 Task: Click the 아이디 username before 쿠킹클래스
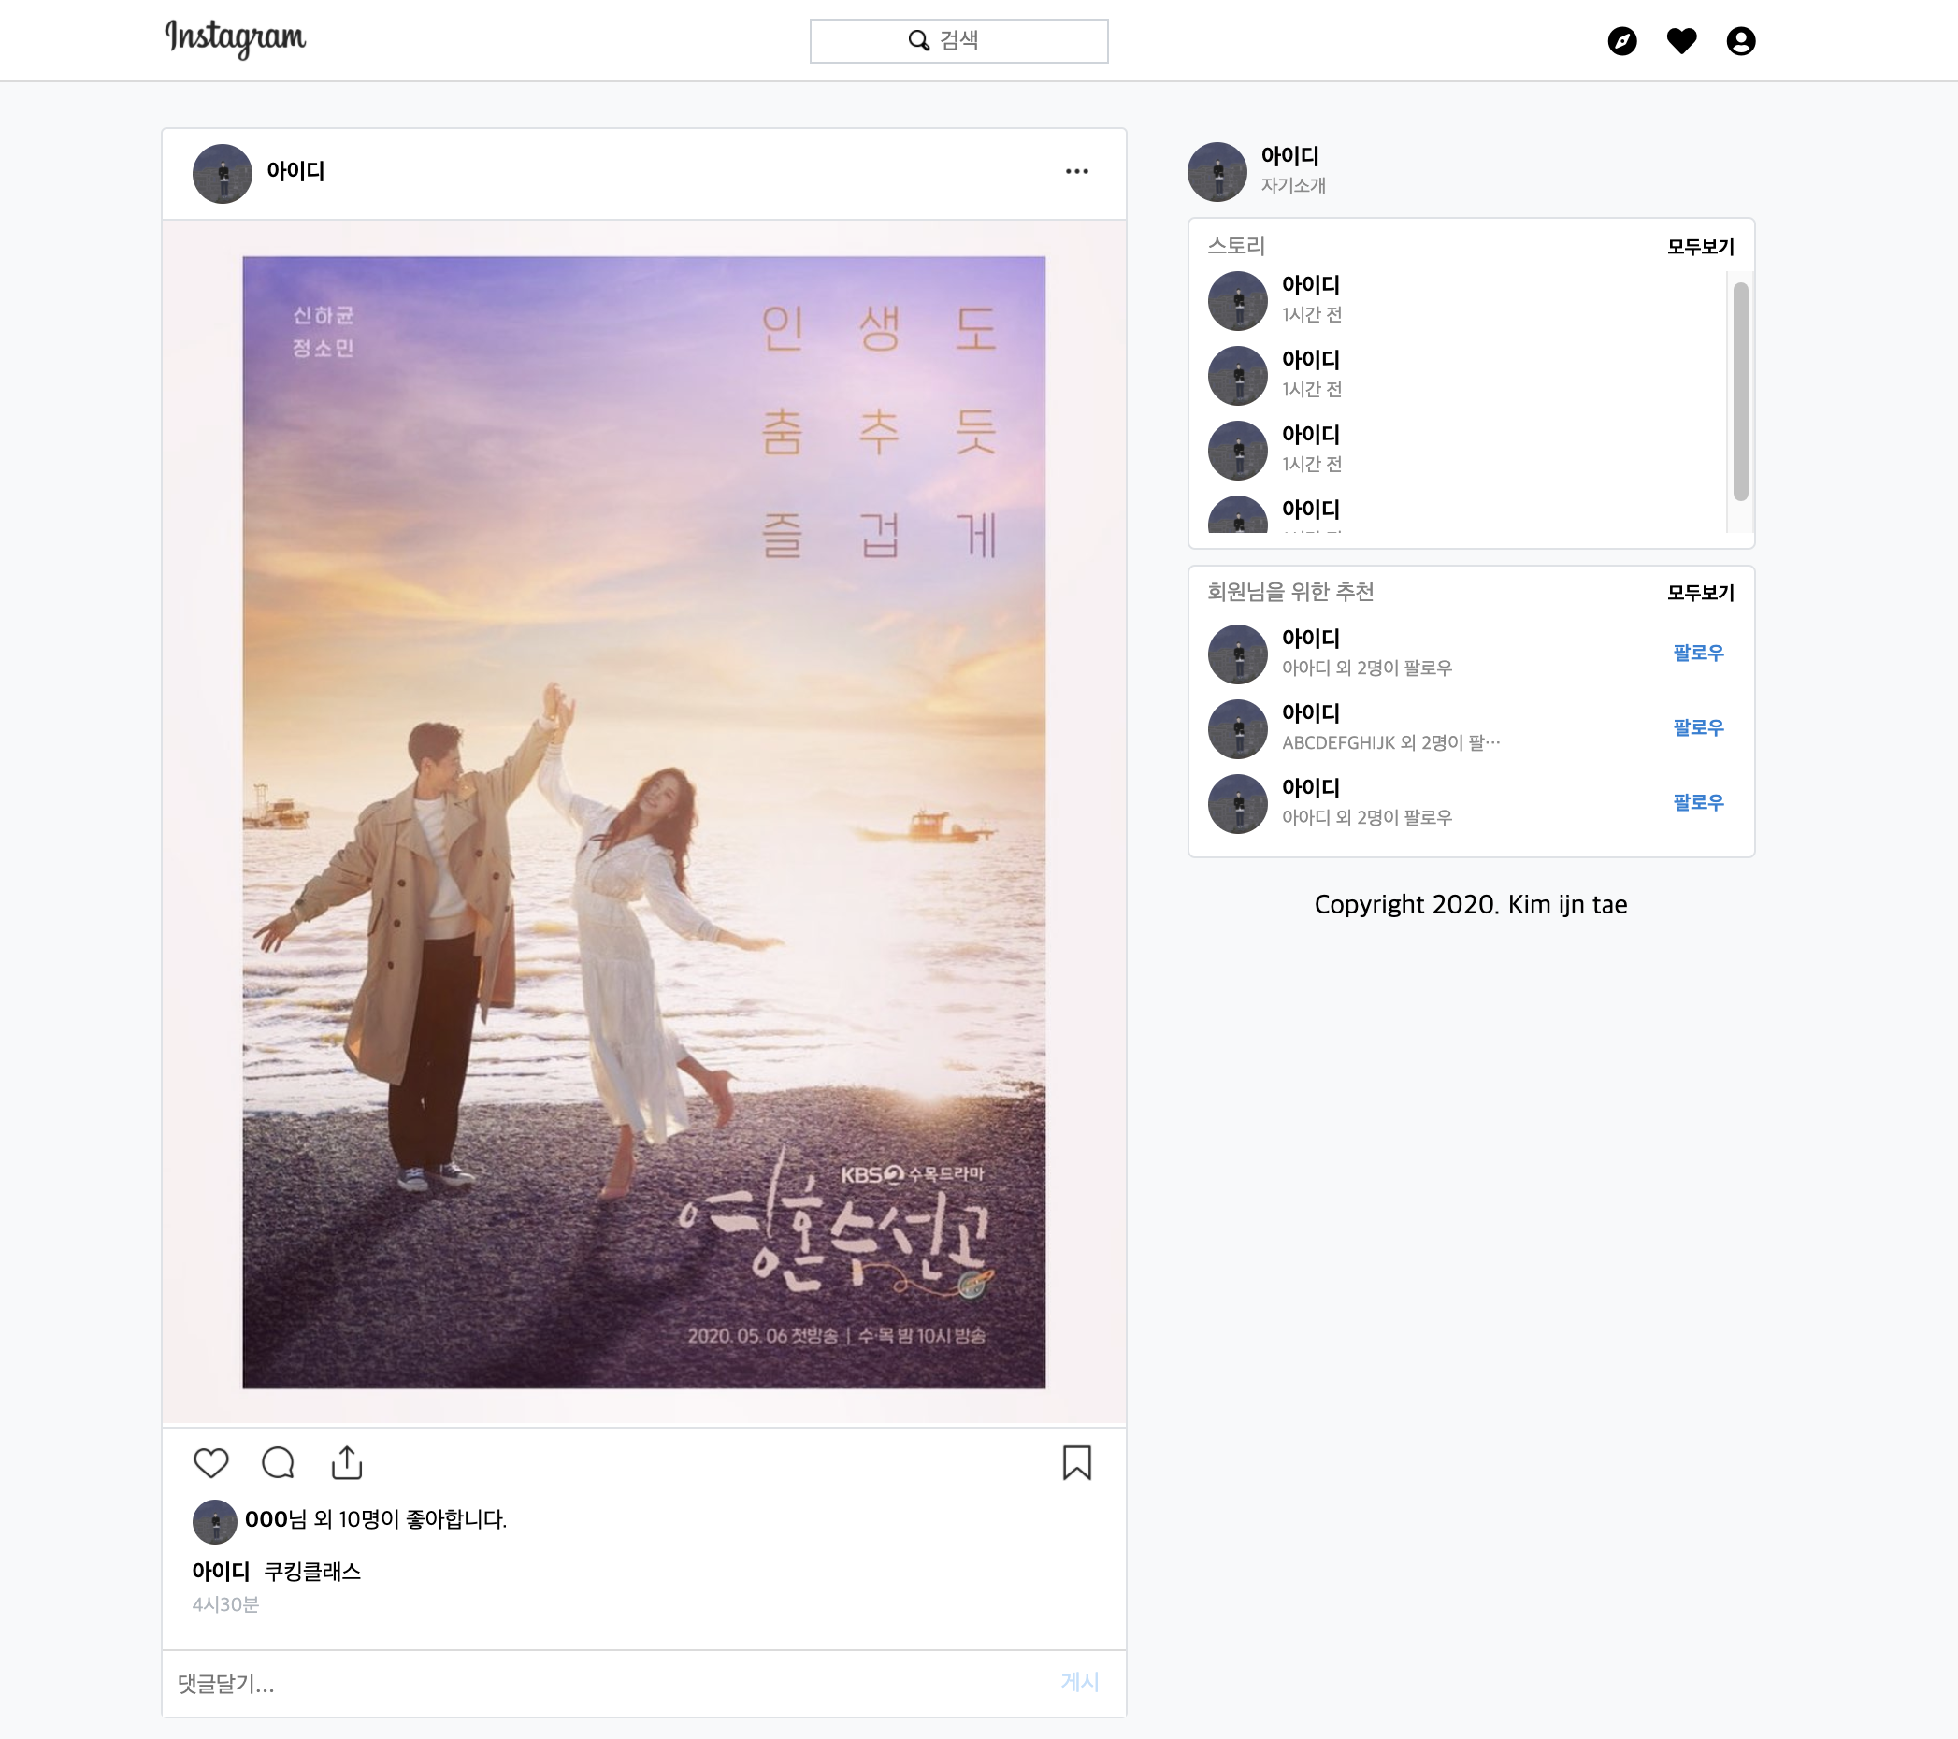click(221, 1572)
